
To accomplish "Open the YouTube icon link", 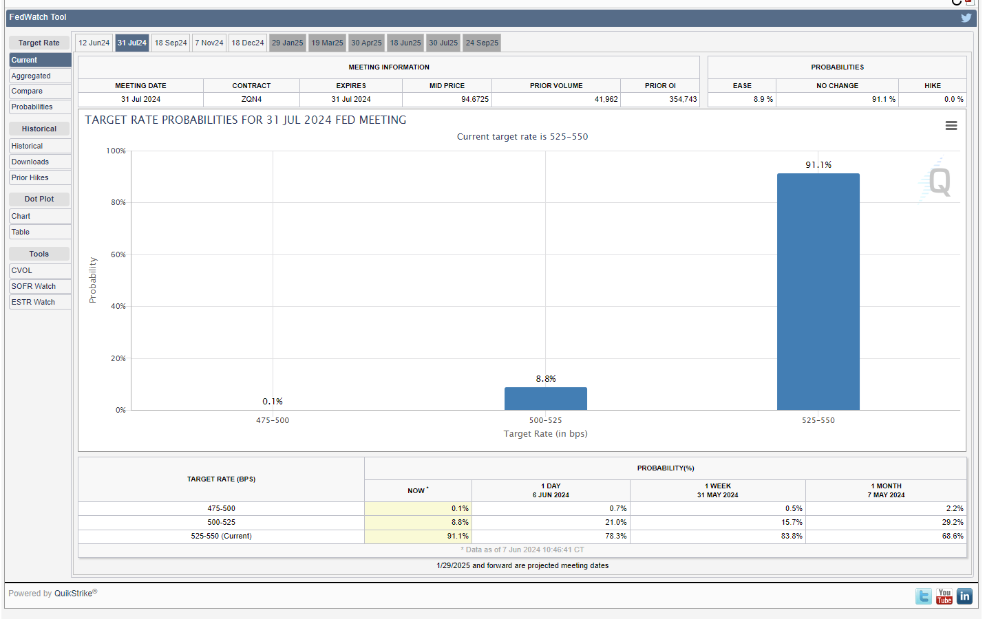I will click(x=944, y=596).
